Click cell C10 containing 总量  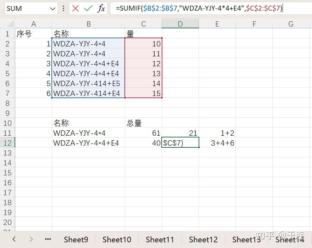coord(143,123)
